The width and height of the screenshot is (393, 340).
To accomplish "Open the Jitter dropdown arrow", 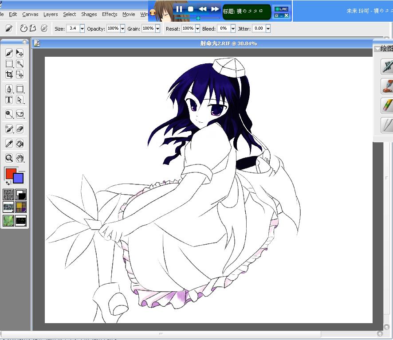I will [268, 28].
